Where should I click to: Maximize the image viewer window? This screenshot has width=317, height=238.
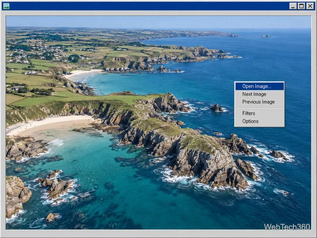click(301, 6)
